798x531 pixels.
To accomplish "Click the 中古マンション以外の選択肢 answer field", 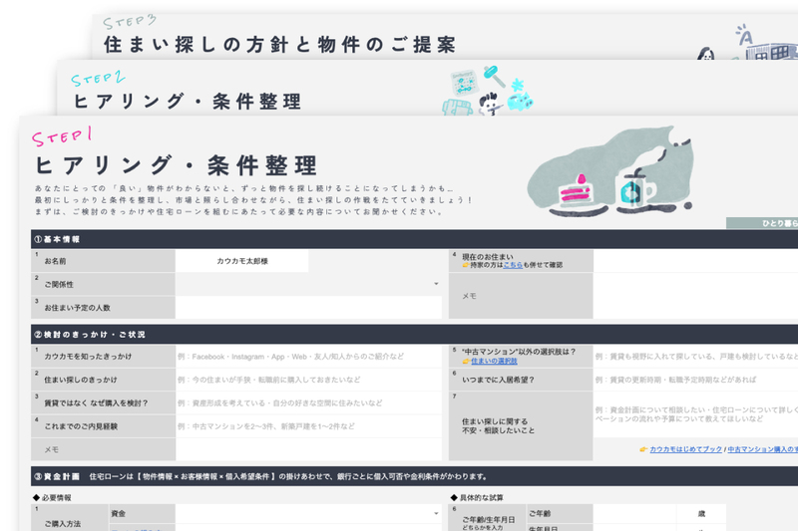I will (x=695, y=357).
